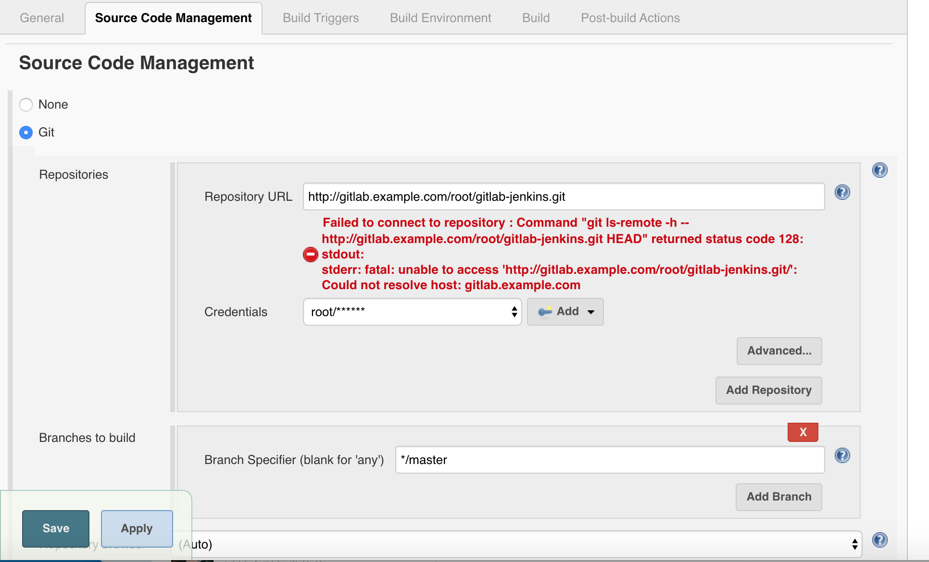Screen dimensions: 929x562
Task: Select the None source code option
Action: pos(26,104)
